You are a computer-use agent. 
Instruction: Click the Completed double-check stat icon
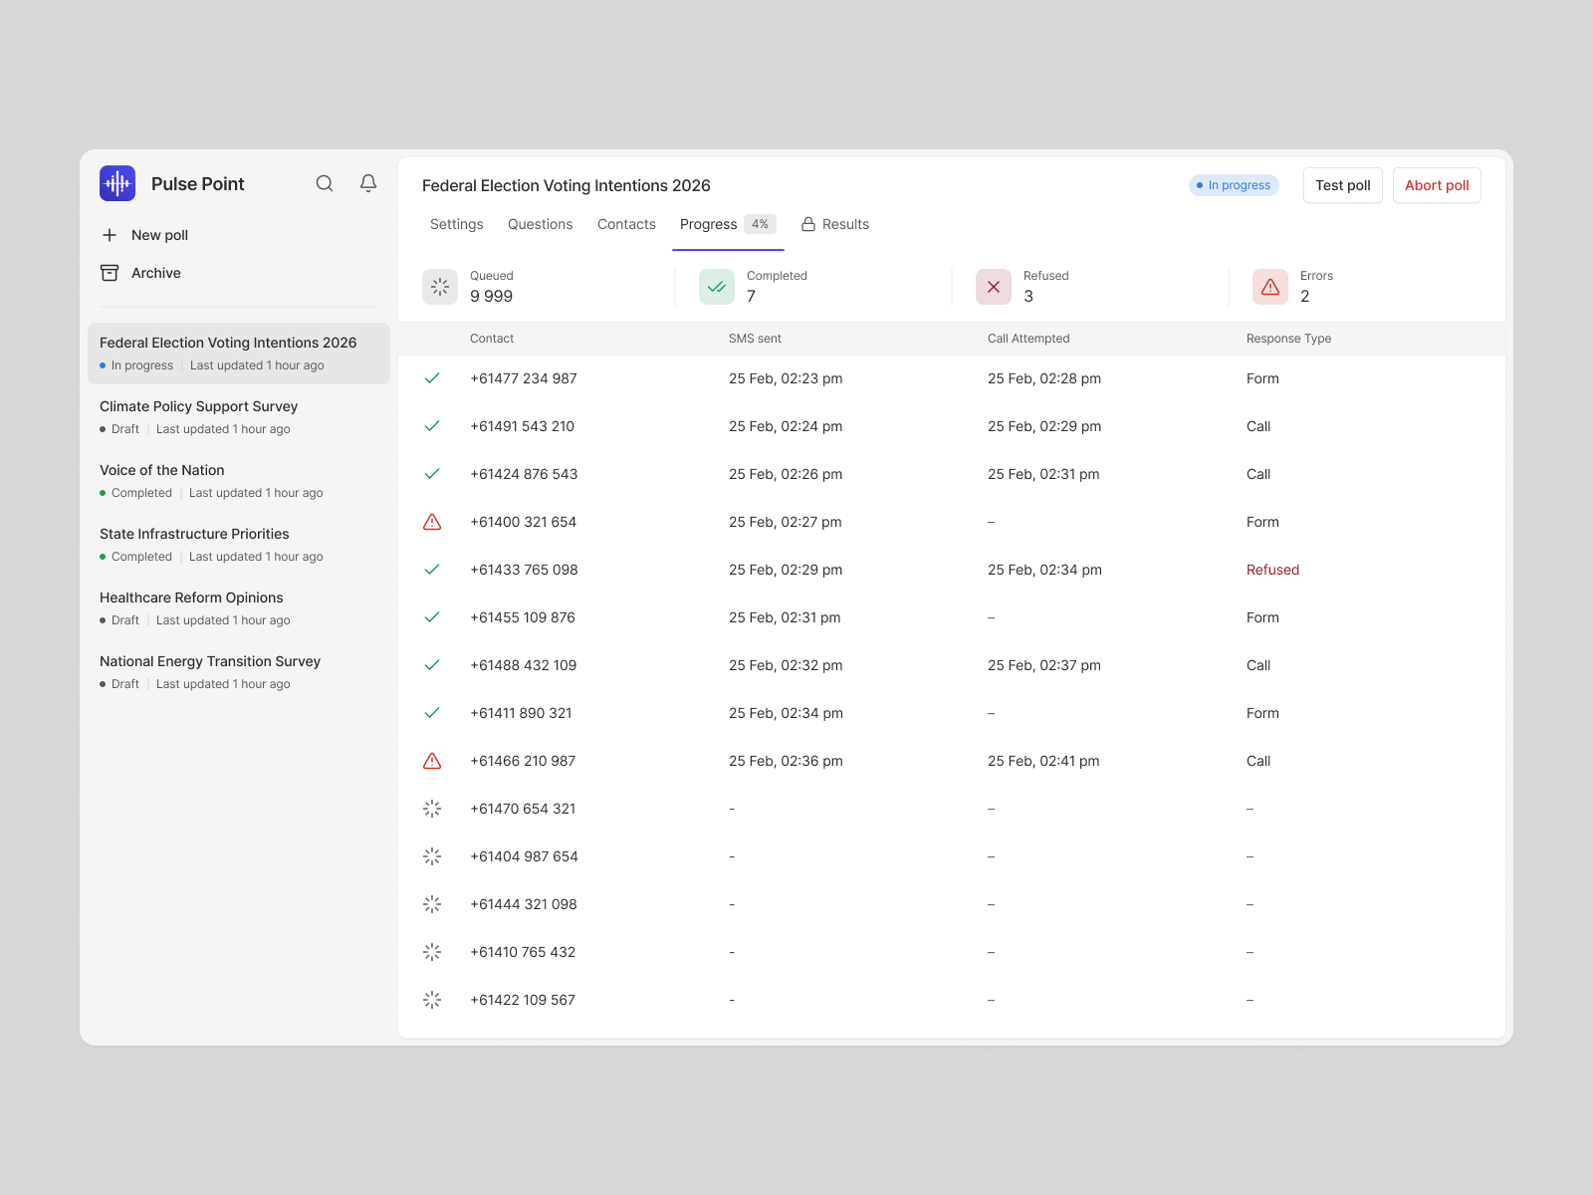click(717, 287)
